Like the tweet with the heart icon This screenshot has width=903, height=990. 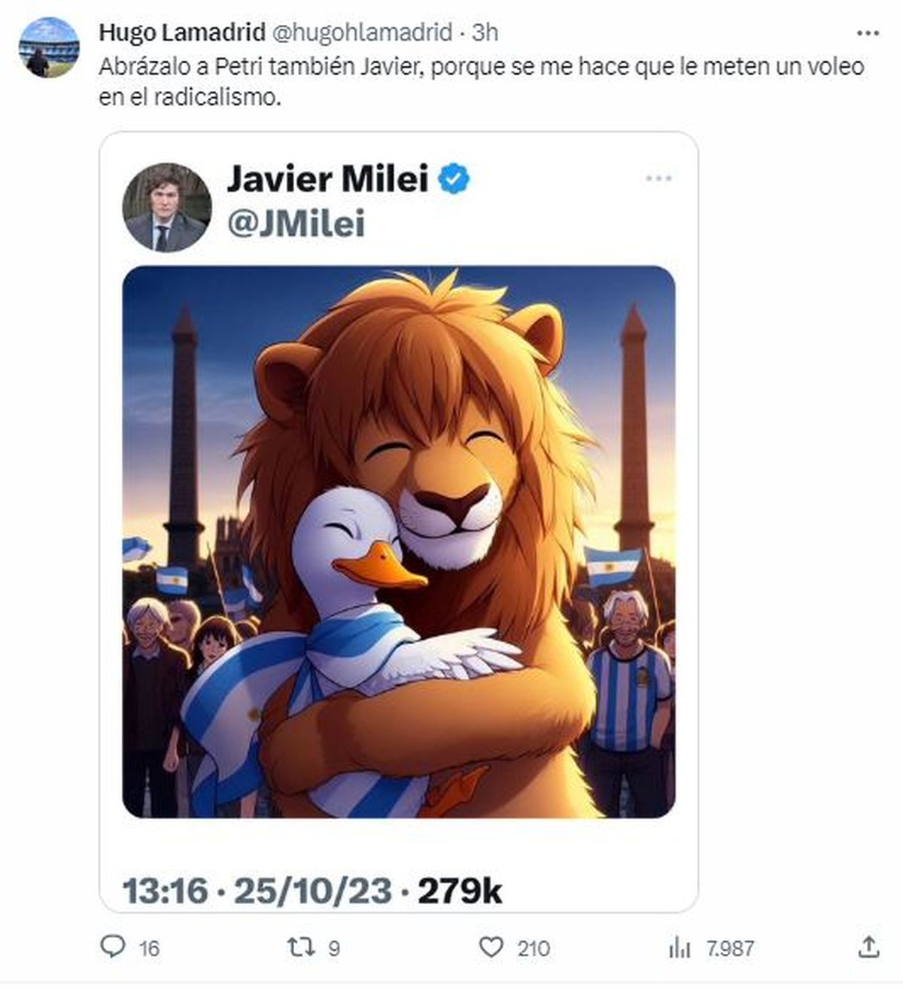pyautogui.click(x=491, y=946)
